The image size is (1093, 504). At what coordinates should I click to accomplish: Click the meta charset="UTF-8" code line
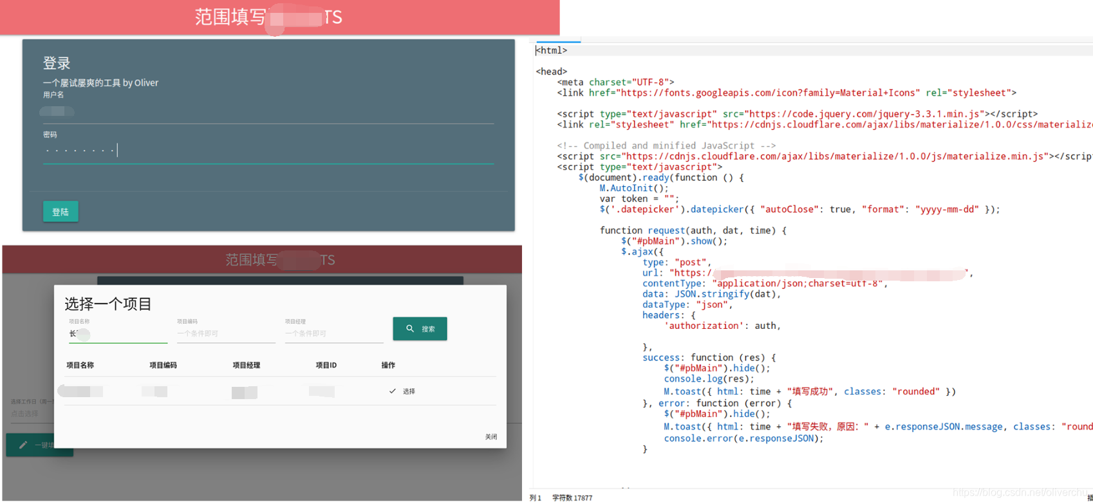(615, 82)
